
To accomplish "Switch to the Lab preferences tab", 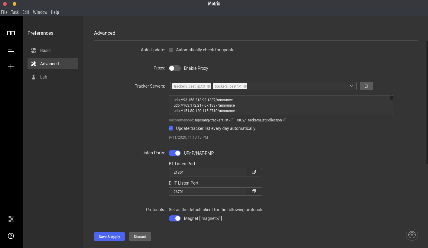I will (44, 77).
